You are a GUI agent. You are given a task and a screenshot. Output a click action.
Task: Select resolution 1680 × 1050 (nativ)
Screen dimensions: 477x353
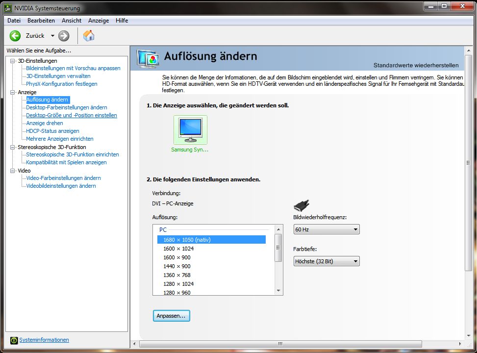click(211, 240)
